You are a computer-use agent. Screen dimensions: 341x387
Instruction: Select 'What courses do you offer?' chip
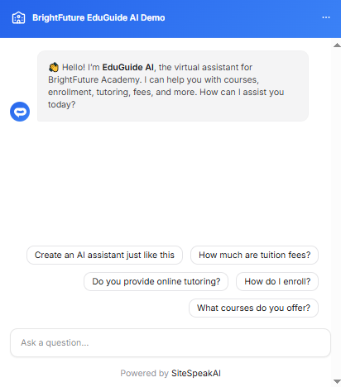click(x=253, y=308)
